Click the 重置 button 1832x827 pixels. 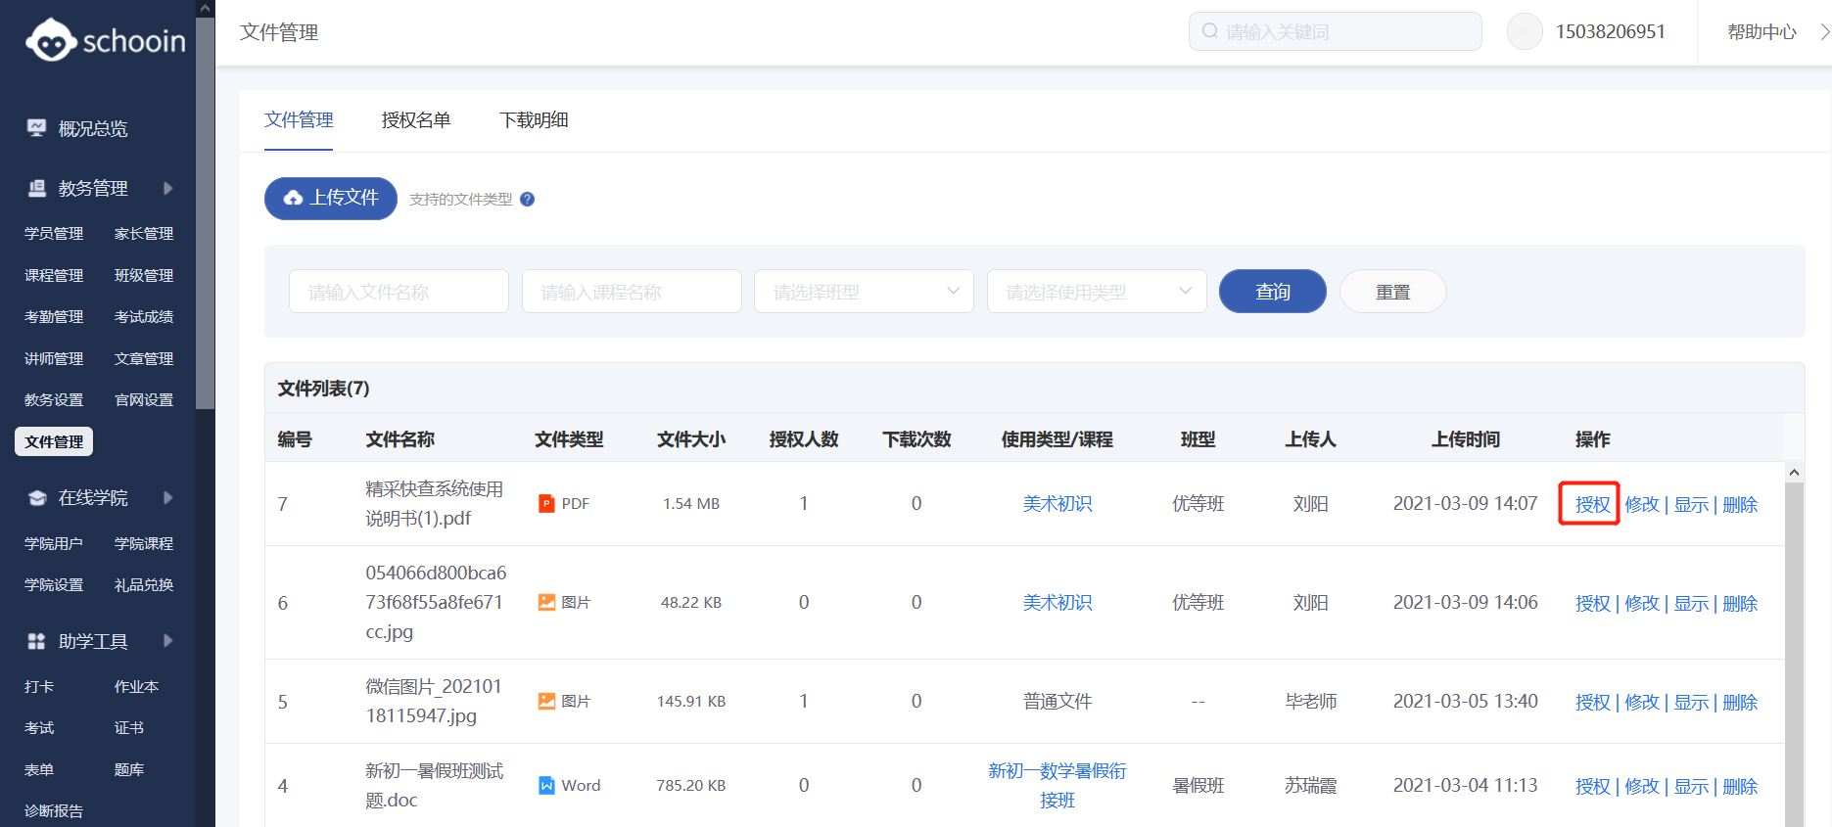[1392, 292]
